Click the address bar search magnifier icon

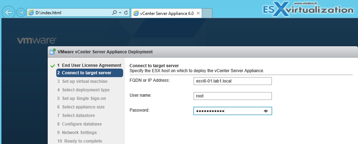pyautogui.click(x=115, y=13)
